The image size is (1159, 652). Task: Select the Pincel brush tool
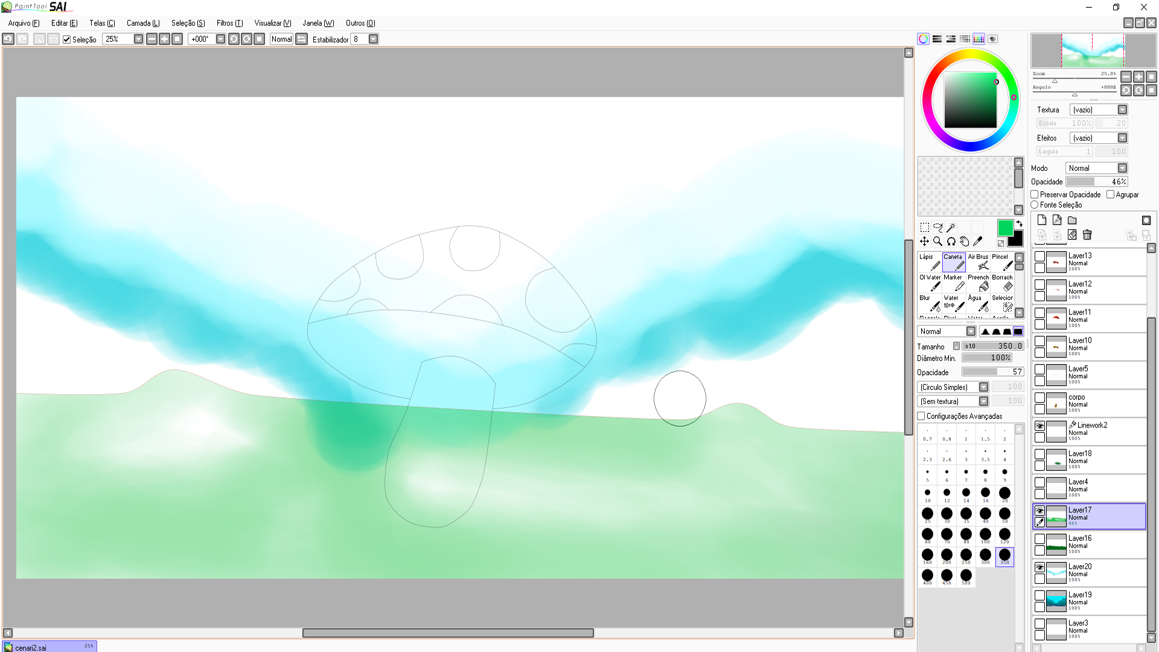1002,262
